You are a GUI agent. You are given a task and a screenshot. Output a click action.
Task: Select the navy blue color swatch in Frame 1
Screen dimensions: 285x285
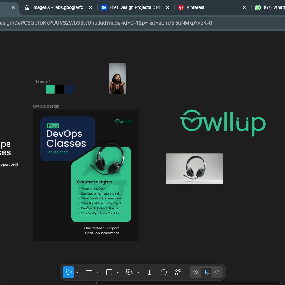click(69, 89)
